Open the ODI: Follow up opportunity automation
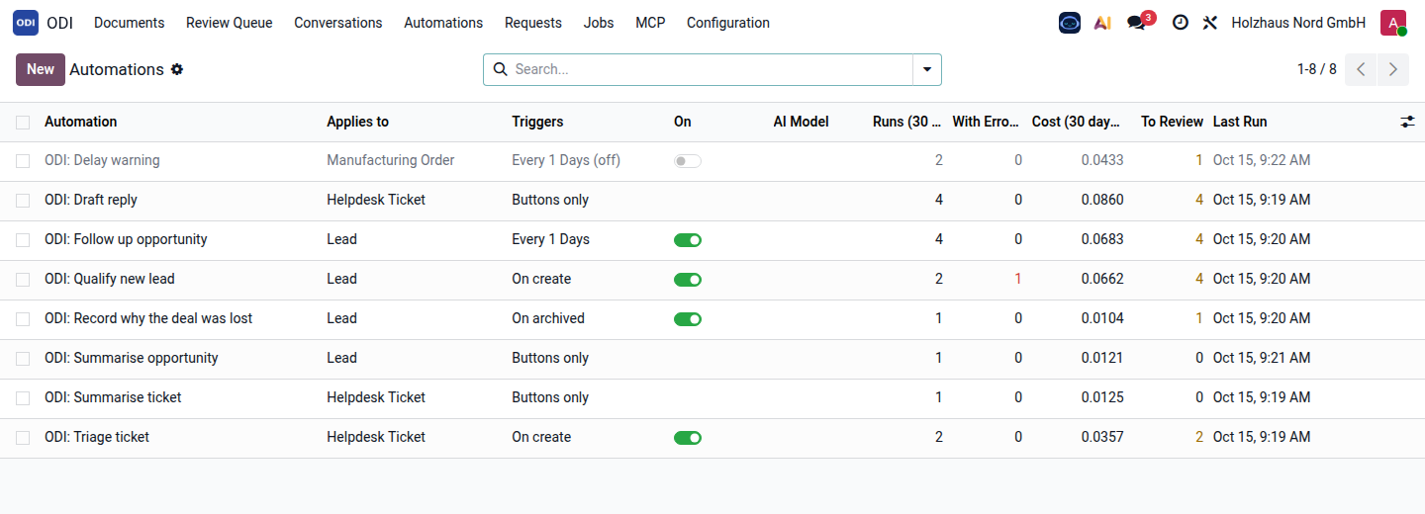This screenshot has height=514, width=1425. [x=126, y=239]
